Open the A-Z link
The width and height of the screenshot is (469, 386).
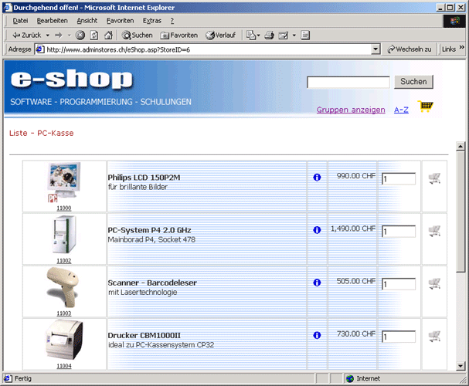coord(401,110)
